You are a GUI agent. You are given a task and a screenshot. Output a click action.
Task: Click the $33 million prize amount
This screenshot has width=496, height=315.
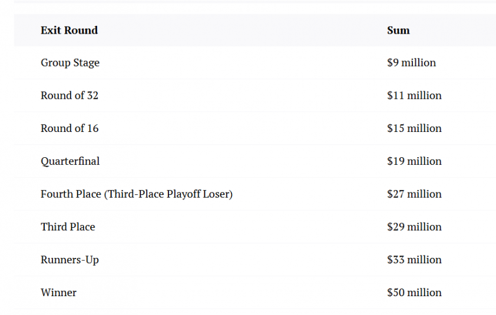[414, 260]
